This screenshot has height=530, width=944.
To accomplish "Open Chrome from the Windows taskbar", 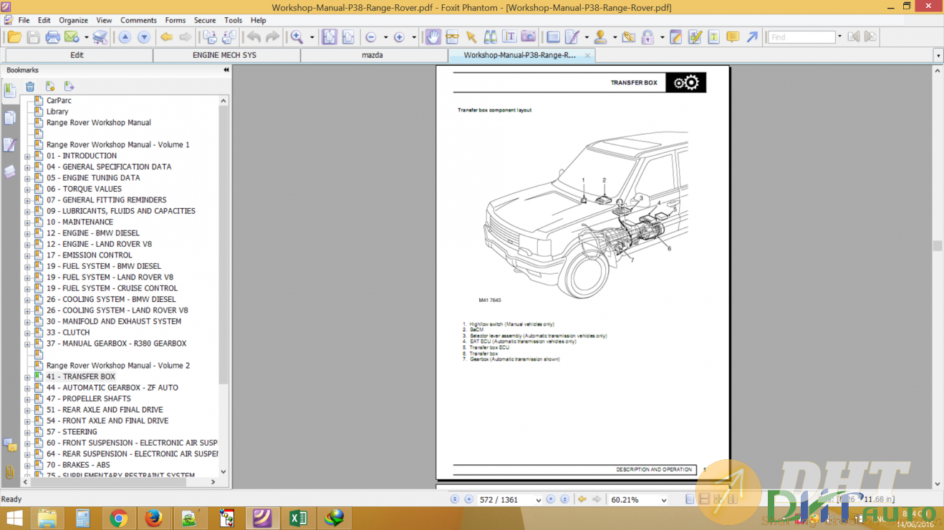I will (x=119, y=518).
